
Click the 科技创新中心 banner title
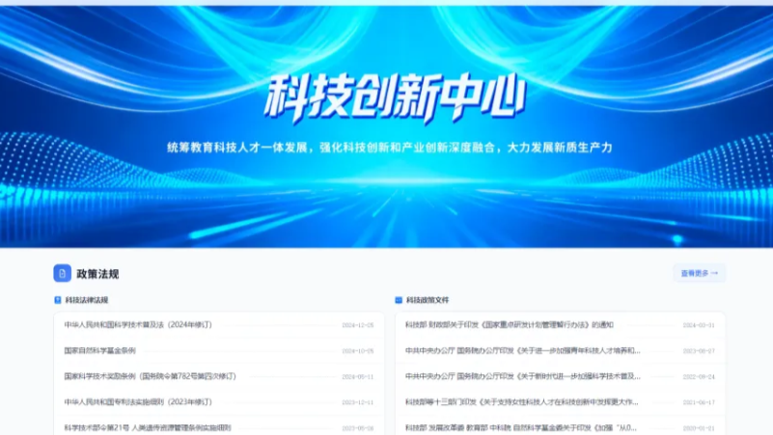pyautogui.click(x=396, y=96)
